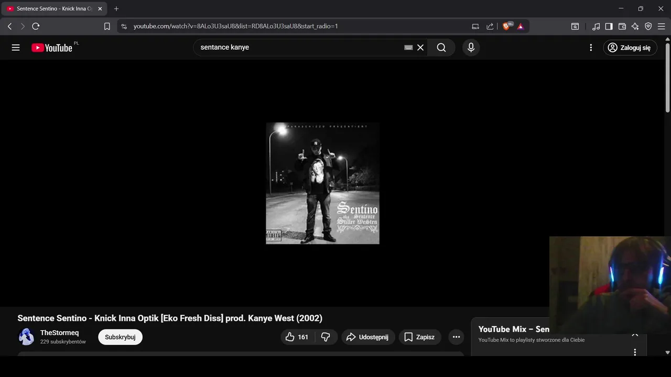Go forward in browser
Viewport: 671px width, 377px height.
(x=23, y=26)
